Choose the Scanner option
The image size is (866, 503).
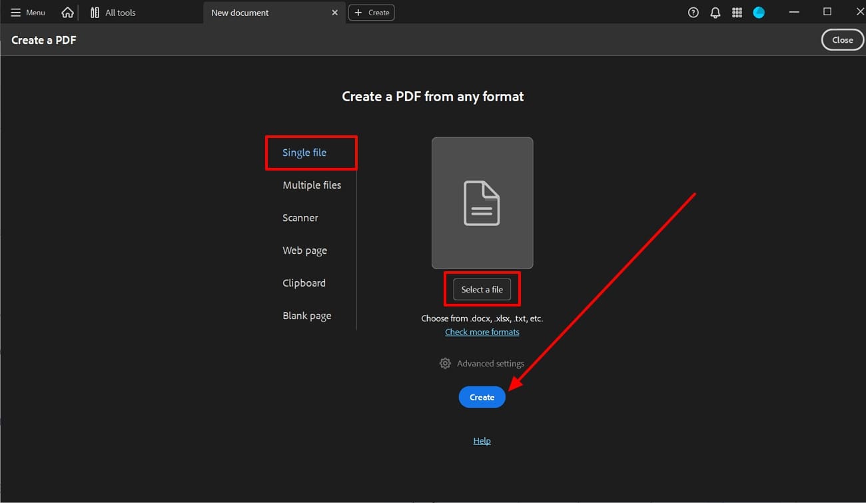tap(300, 218)
